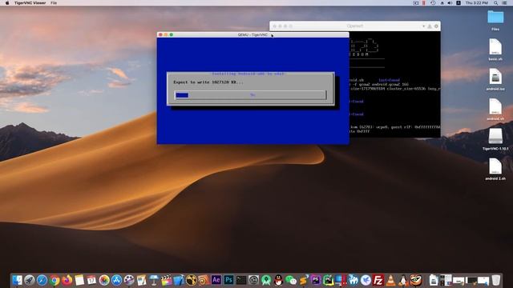513x288 pixels.
Task: Open Finder from the dock
Action: (17, 280)
